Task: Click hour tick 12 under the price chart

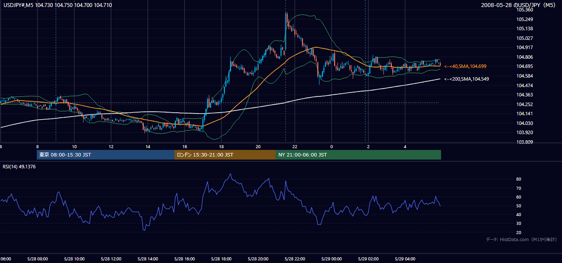Action: (111, 146)
